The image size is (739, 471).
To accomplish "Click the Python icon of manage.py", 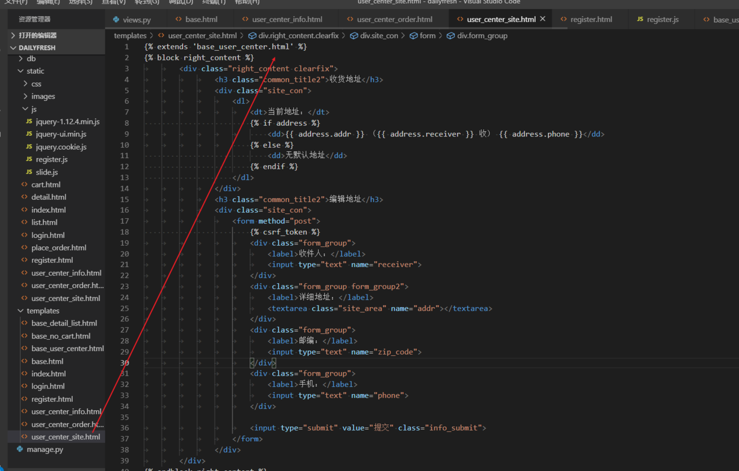I will [x=20, y=449].
